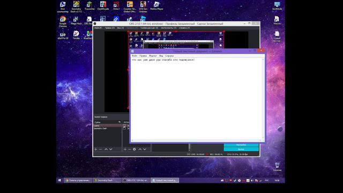Click the Выход button in OBS
343x193 pixels.
coord(241,149)
